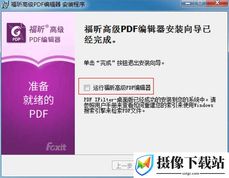Image resolution: width=229 pixels, height=178 pixels.
Task: Click the colorful shield logo of the watermark
Action: pos(145,166)
